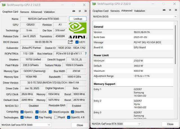This screenshot has width=180, height=129.
Task: Select Validation tab in right window
Action: click(x=139, y=11)
